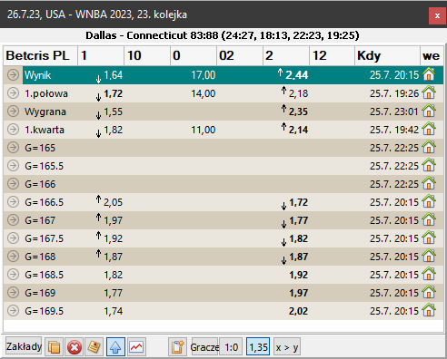Open the pinned note icon in toolbar
This screenshot has width=447, height=359.
pos(94,347)
